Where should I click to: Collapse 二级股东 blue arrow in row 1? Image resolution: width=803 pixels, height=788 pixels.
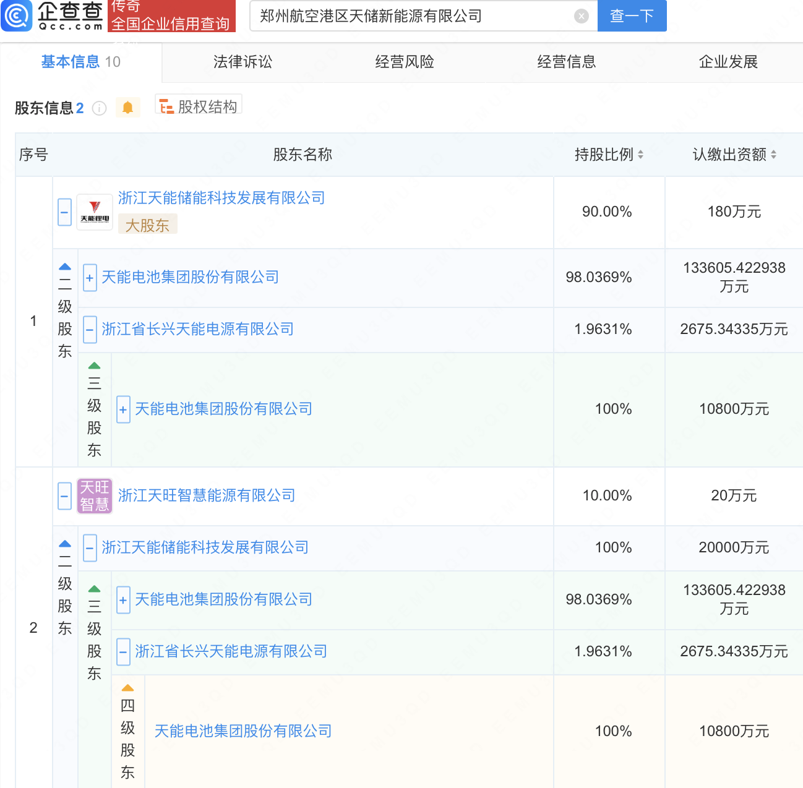[65, 267]
